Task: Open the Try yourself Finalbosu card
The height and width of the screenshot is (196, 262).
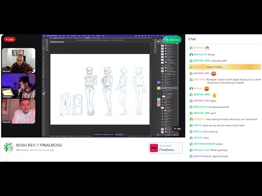Action: 165,148
